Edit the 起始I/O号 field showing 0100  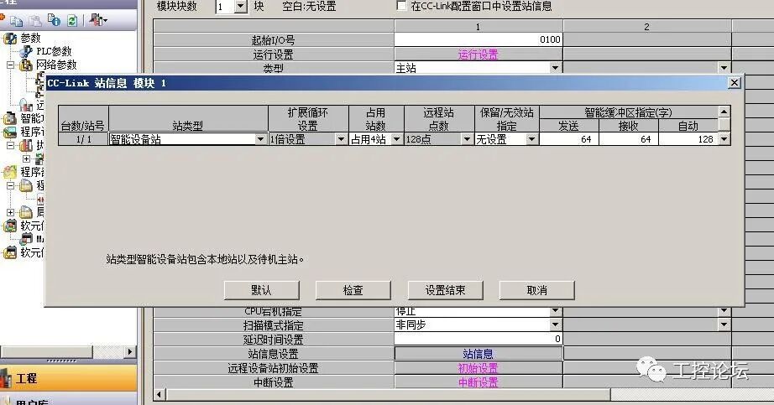[479, 39]
